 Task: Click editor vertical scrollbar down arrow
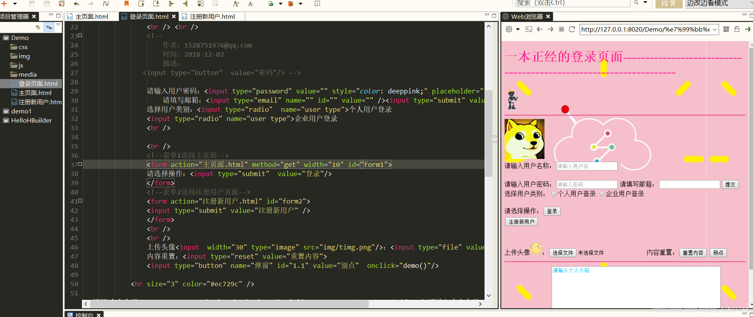coord(489,296)
